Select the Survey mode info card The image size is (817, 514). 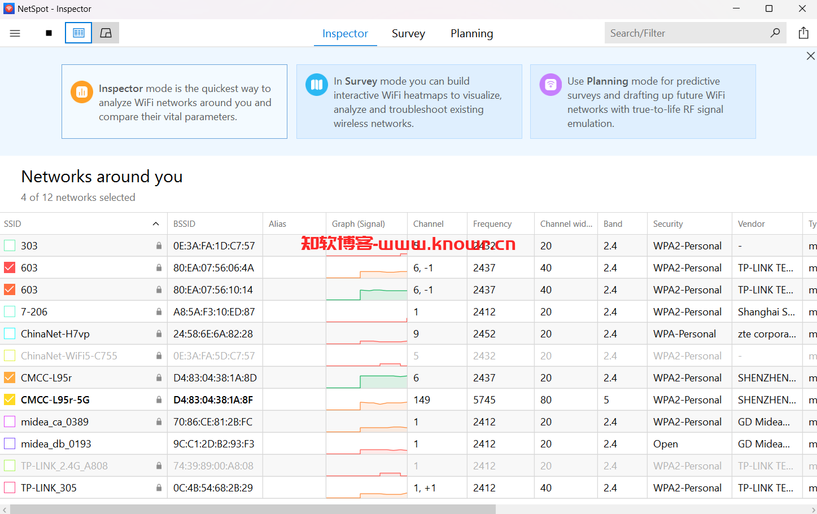point(409,102)
